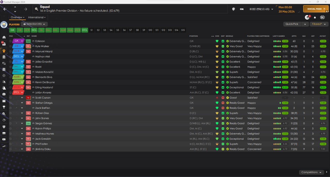Click Erling Haaland's 8.04 average rating pill

[x=323, y=87]
